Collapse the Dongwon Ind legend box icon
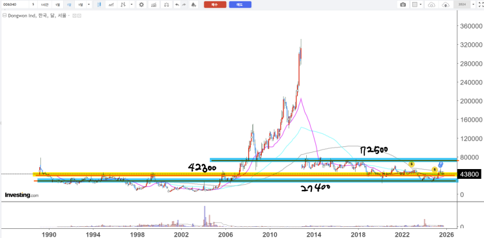 [x=4, y=16]
